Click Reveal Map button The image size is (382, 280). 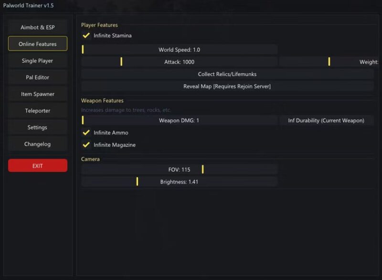click(227, 86)
